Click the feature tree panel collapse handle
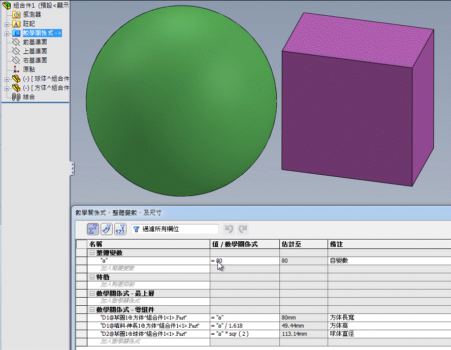The image size is (451, 350). (72, 169)
